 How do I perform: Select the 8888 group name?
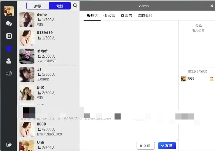pos(41,124)
